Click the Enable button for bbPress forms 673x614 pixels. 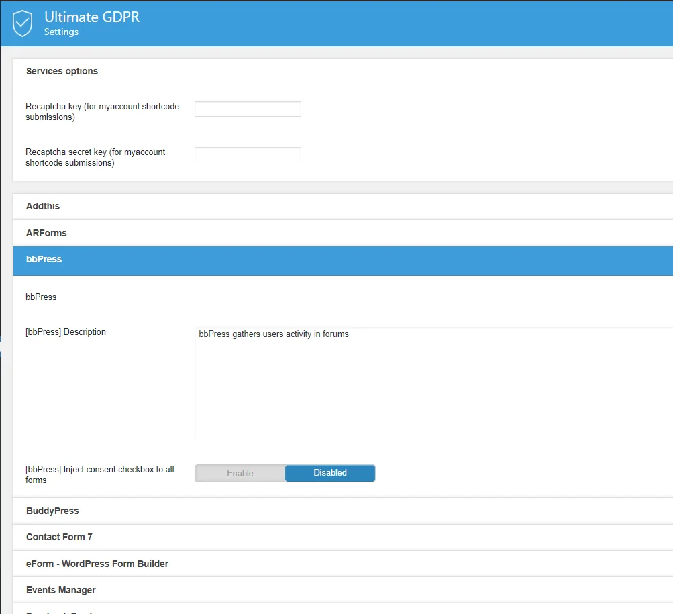(240, 473)
